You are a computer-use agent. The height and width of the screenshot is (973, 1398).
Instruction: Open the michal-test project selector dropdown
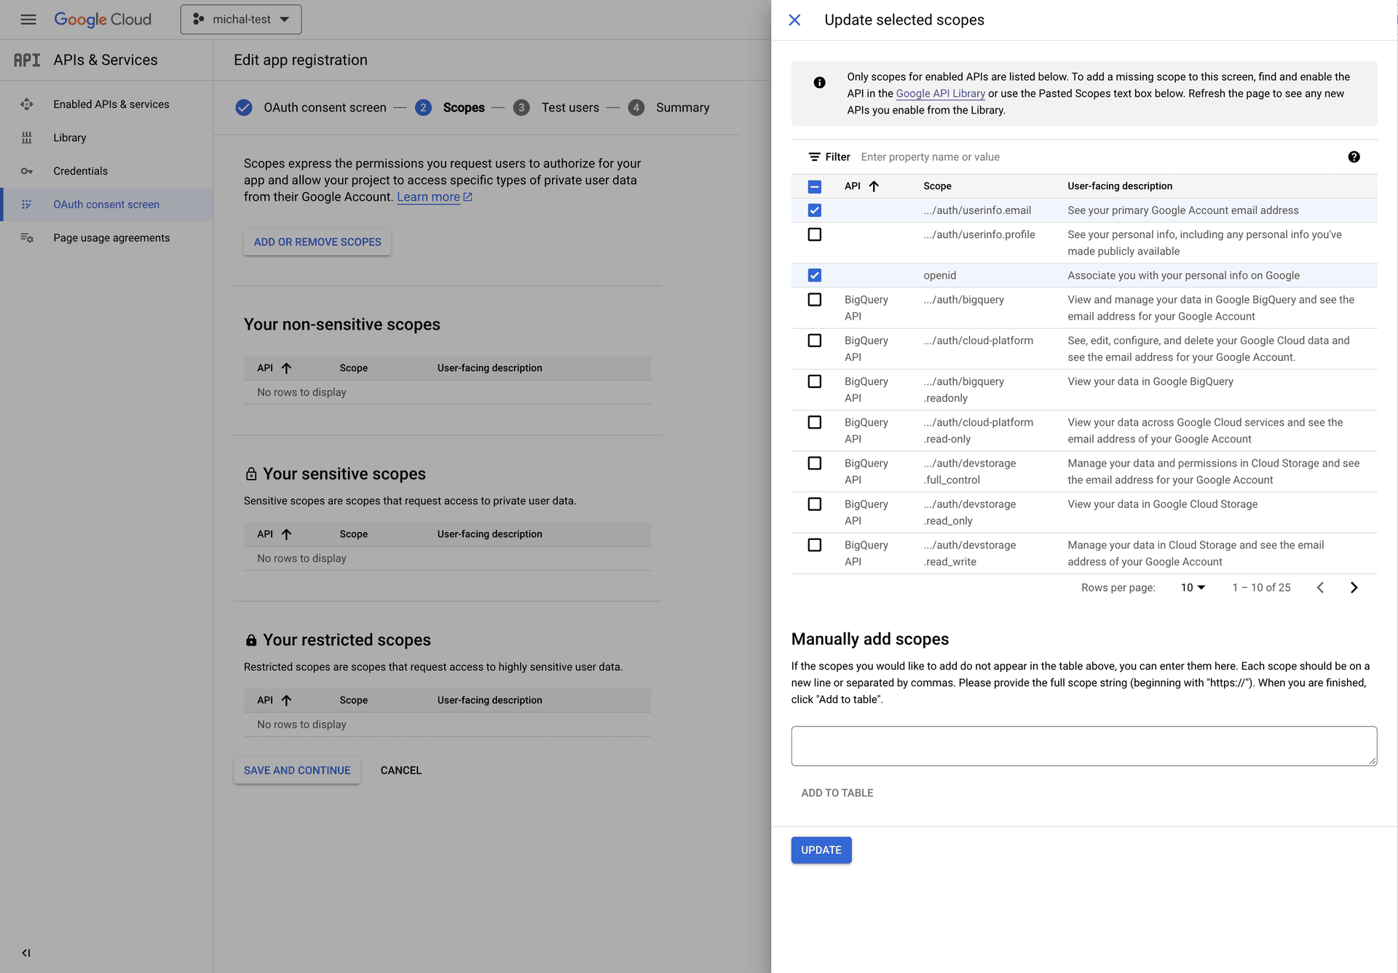pos(241,20)
